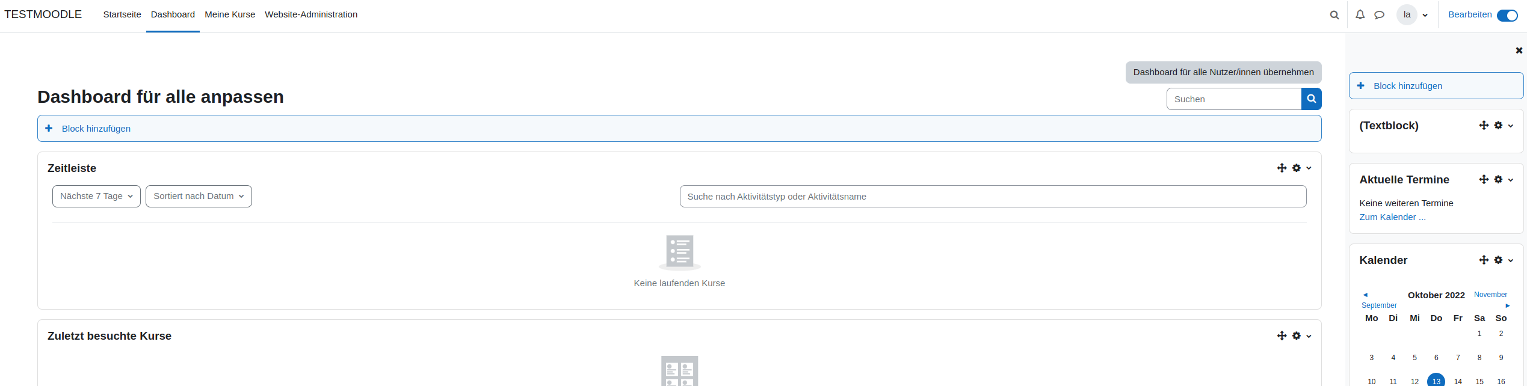Click the move icon of Zeitleiste block

tap(1282, 168)
